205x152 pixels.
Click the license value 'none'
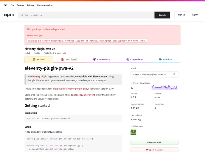pyautogui.click(x=157, y=97)
